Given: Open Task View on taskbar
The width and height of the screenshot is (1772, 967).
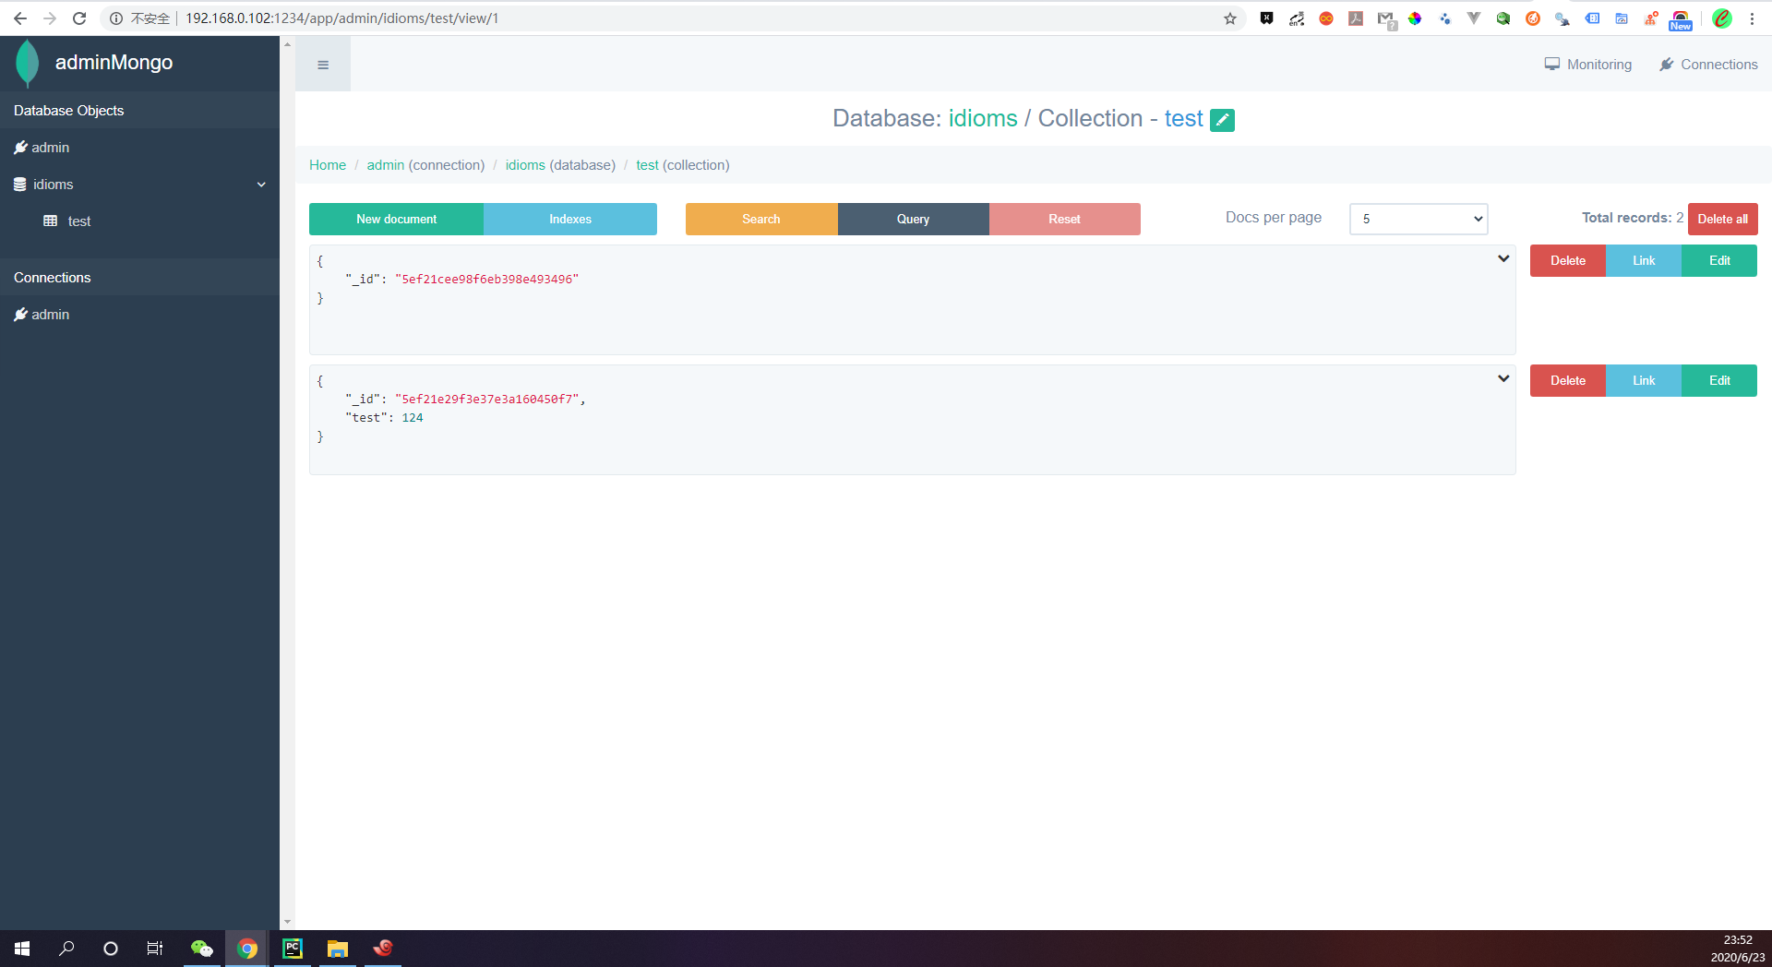Looking at the screenshot, I should [155, 949].
